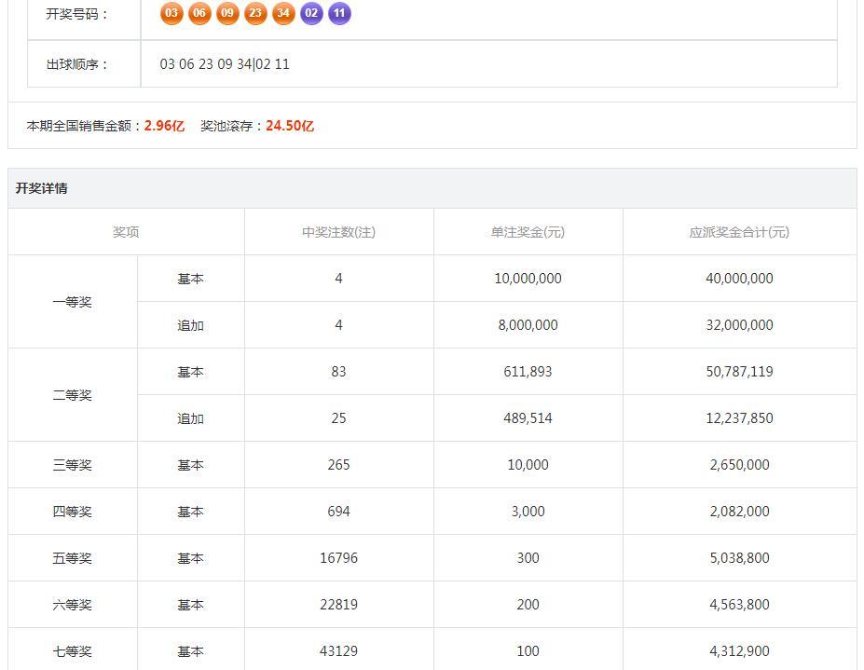This screenshot has width=864, height=670.
Task: Click the prize pool value 24.50亿
Action: click(290, 126)
